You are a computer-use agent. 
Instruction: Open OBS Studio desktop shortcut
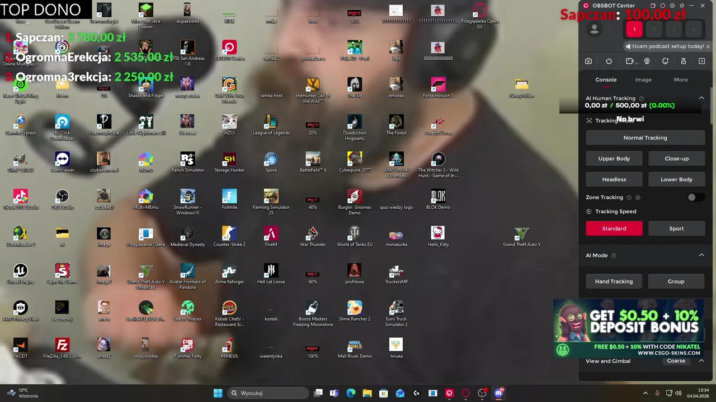(x=62, y=199)
